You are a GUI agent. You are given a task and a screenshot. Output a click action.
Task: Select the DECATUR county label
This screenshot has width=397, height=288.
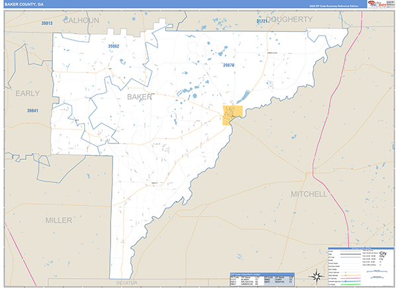(x=127, y=283)
